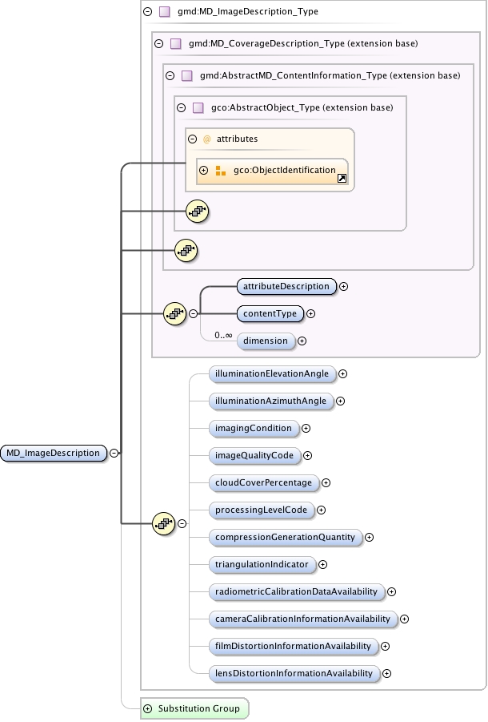This screenshot has width=488, height=722.
Task: Select the MD_ImageDescription element
Action: (x=54, y=453)
